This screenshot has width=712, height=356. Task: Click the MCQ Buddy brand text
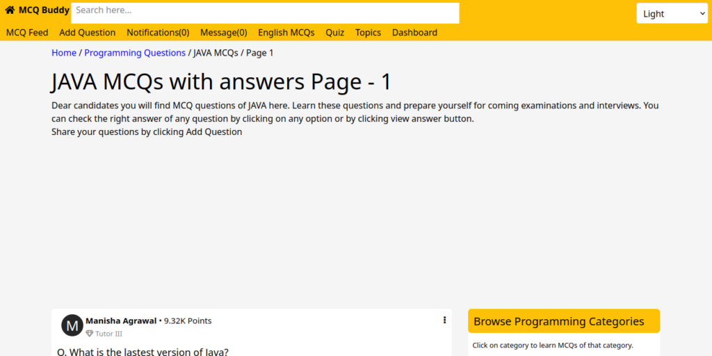click(x=44, y=10)
